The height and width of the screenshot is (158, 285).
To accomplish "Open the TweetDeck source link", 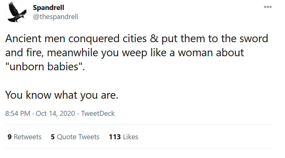I will (98, 113).
